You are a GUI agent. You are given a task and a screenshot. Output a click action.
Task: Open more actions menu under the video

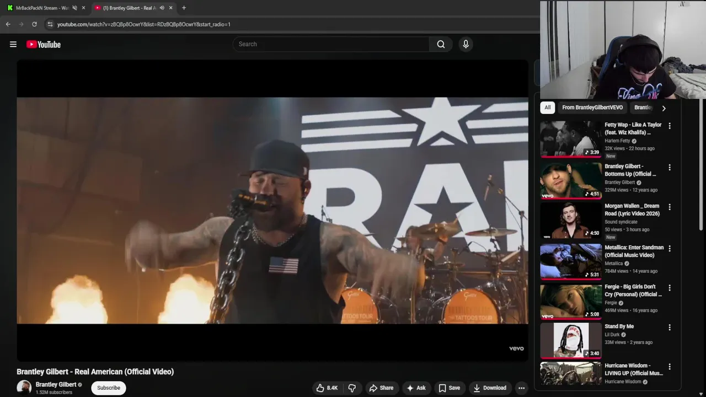point(521,388)
